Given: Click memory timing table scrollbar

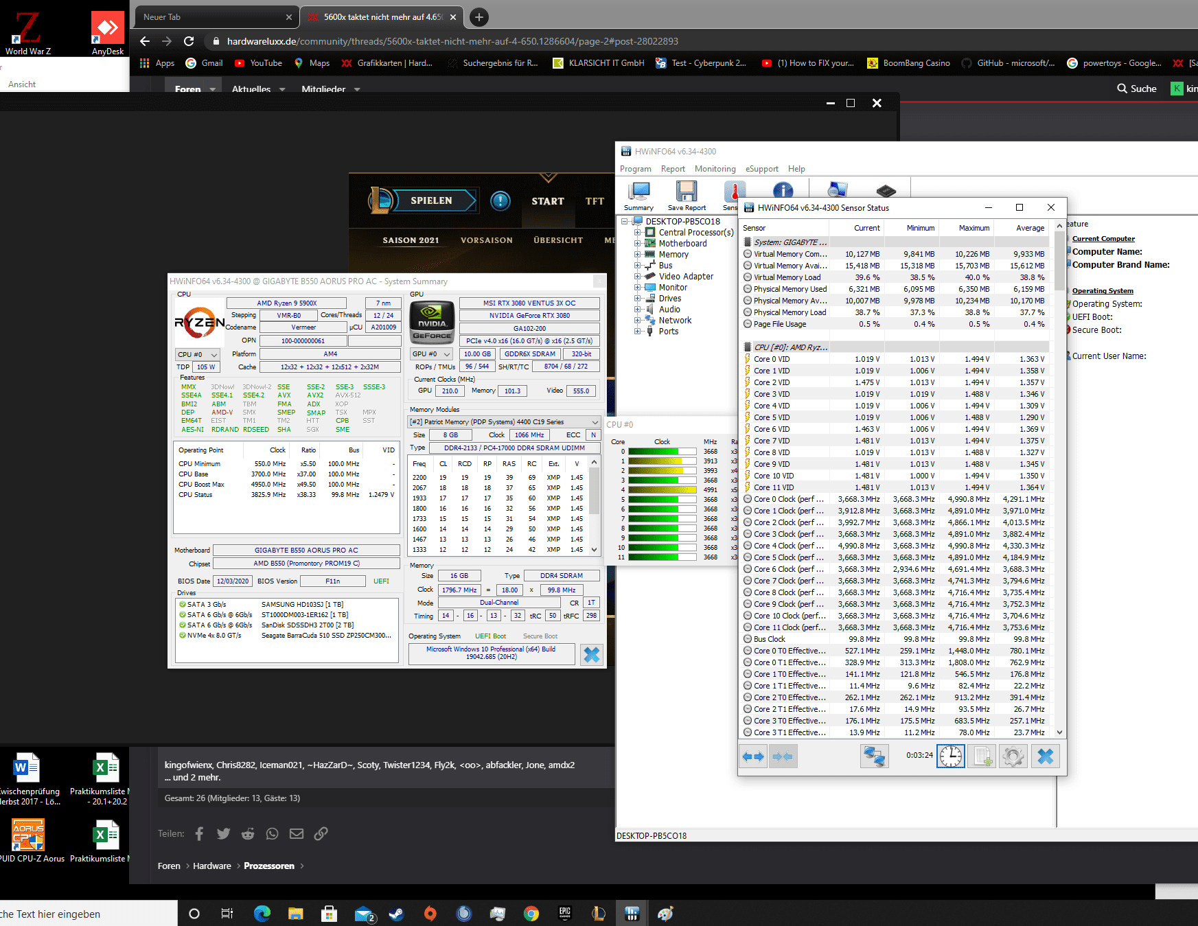Looking at the screenshot, I should [595, 507].
